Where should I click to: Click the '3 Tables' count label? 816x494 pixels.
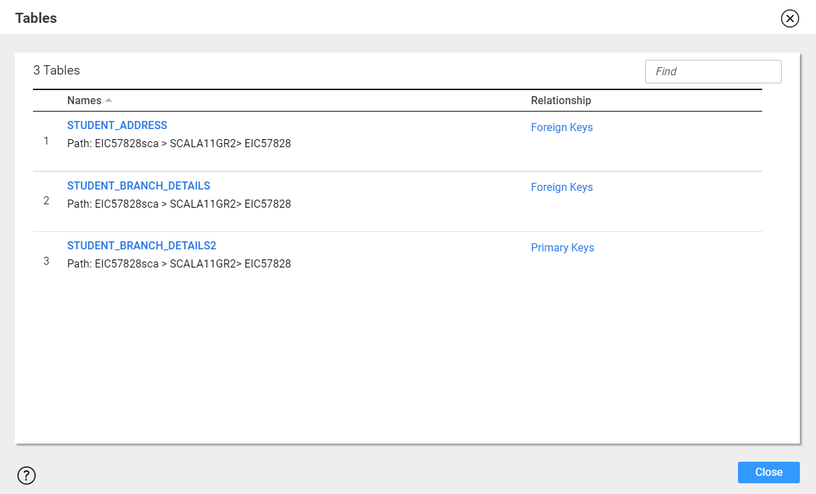(x=57, y=70)
